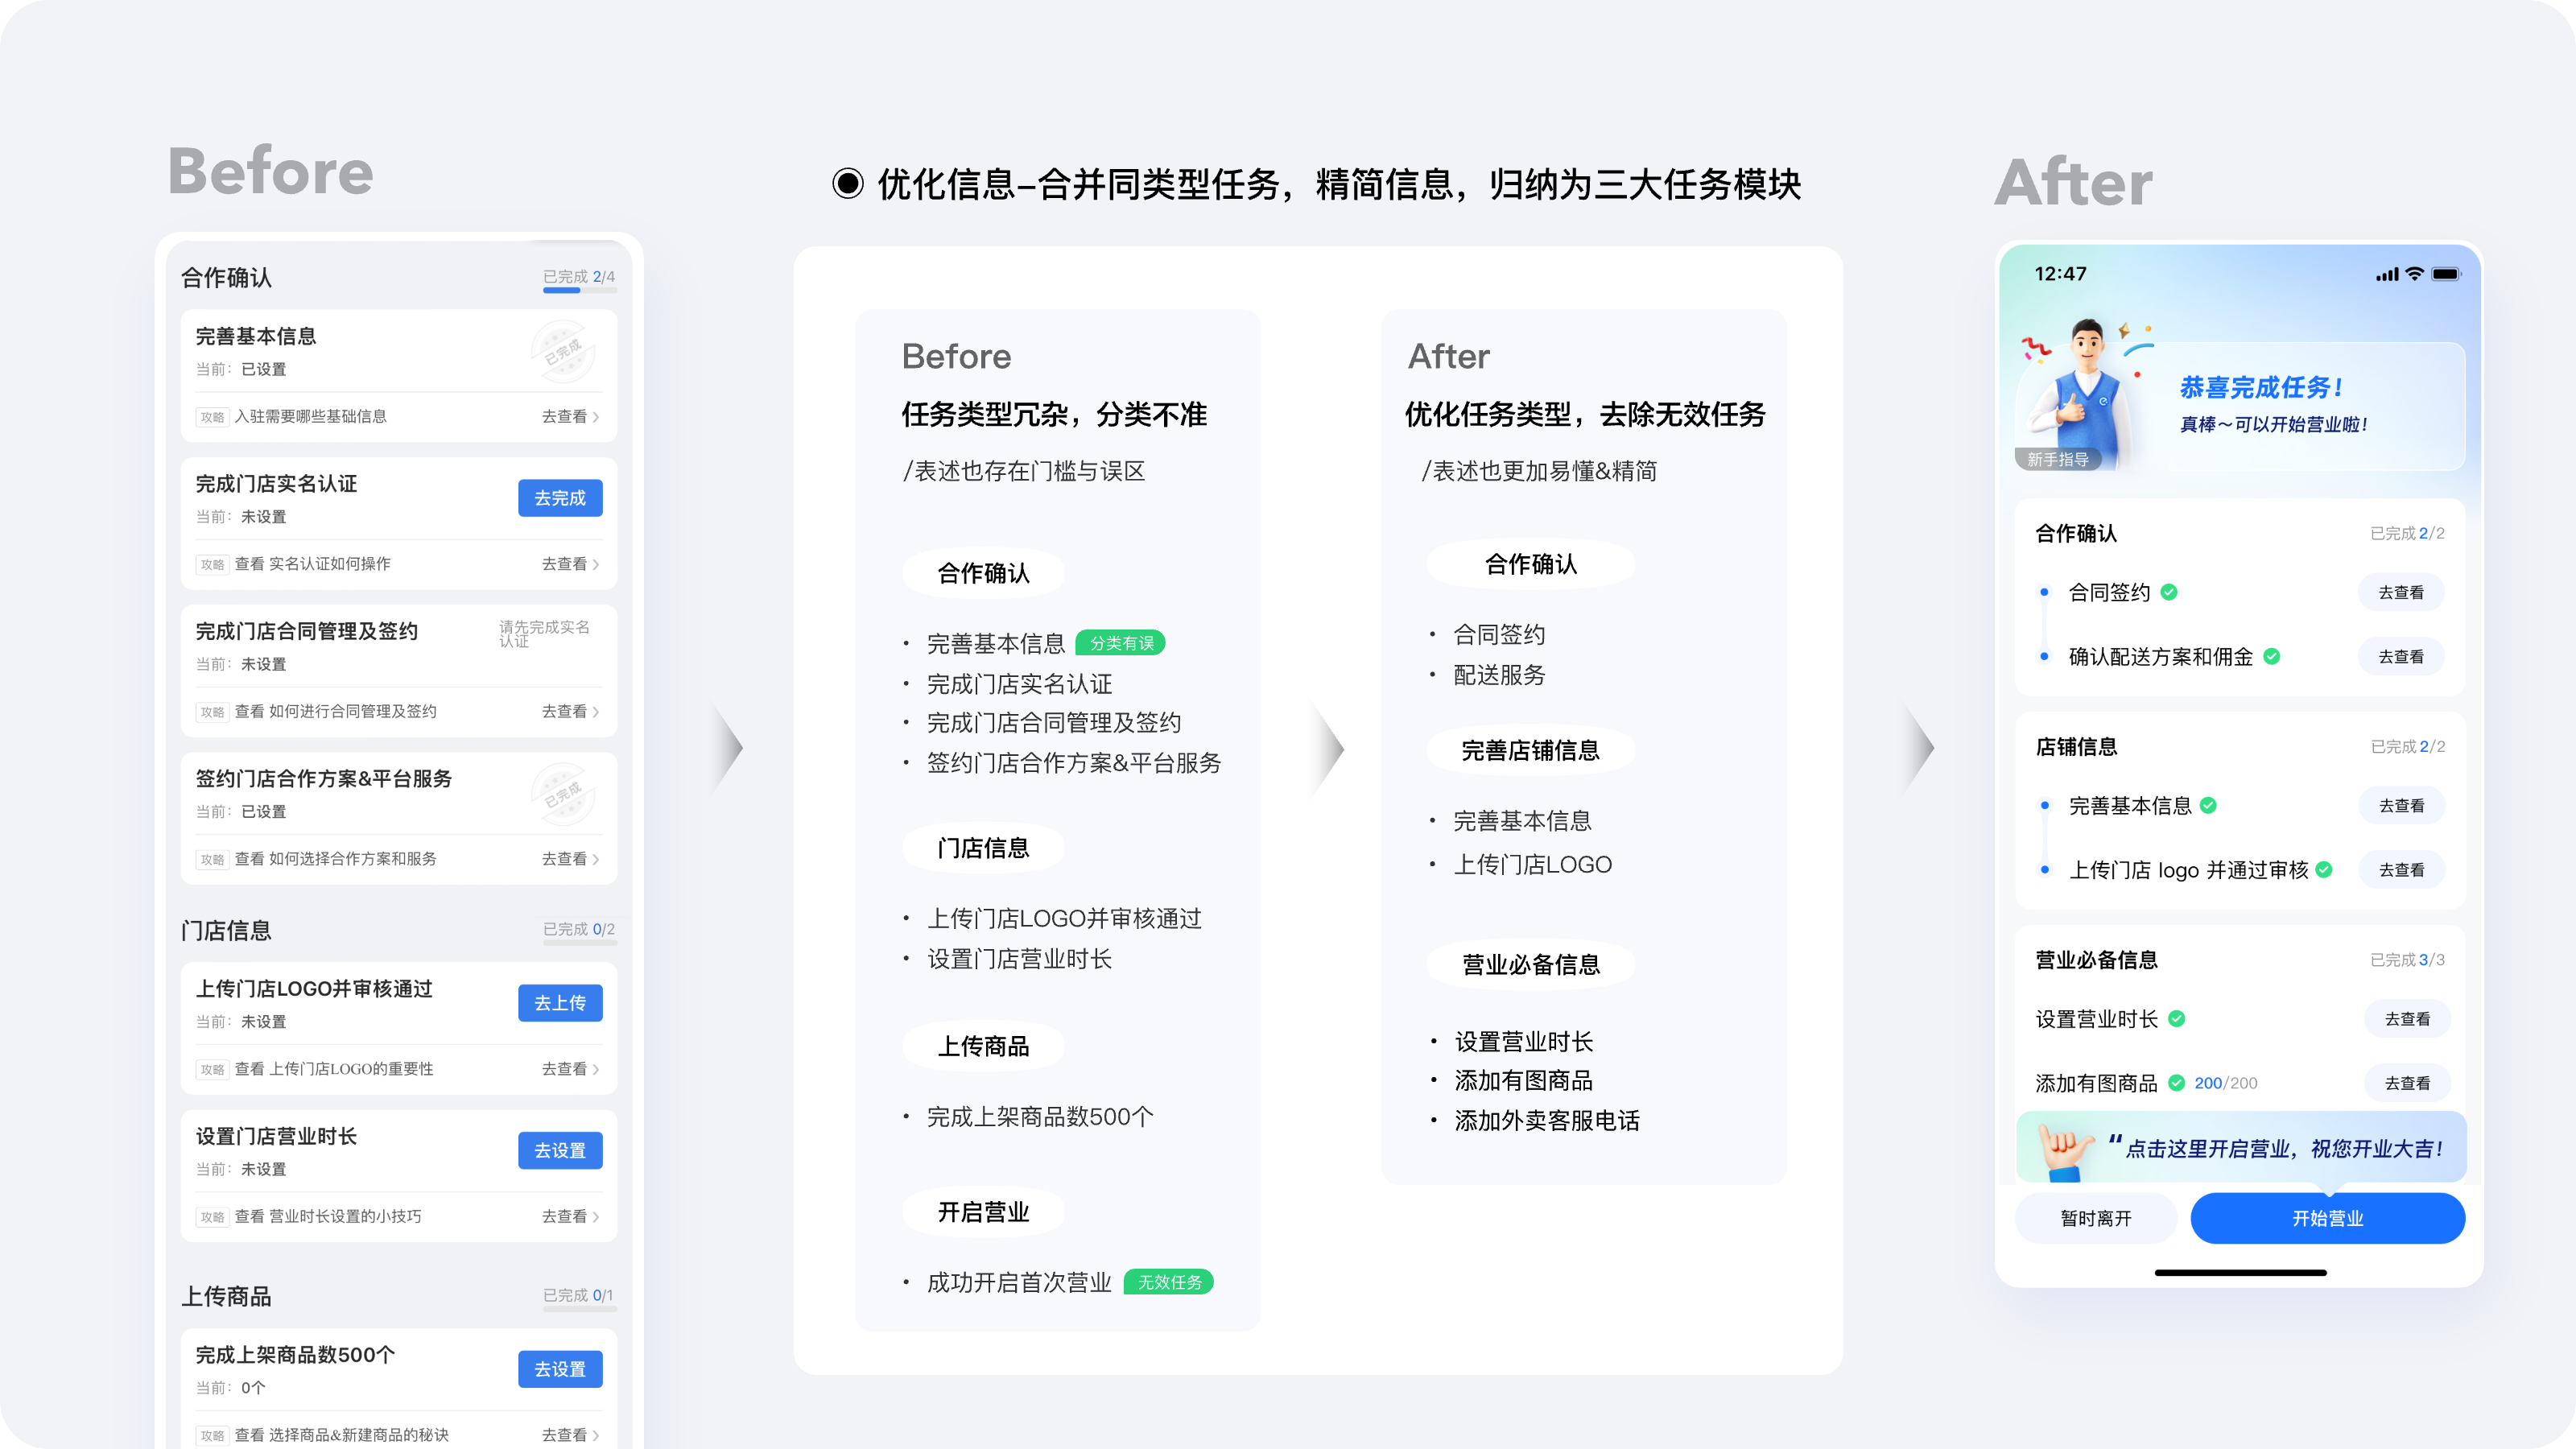Click the 恭喜完成任务! headline
Image resolution: width=2576 pixels, height=1449 pixels.
[x=2262, y=387]
